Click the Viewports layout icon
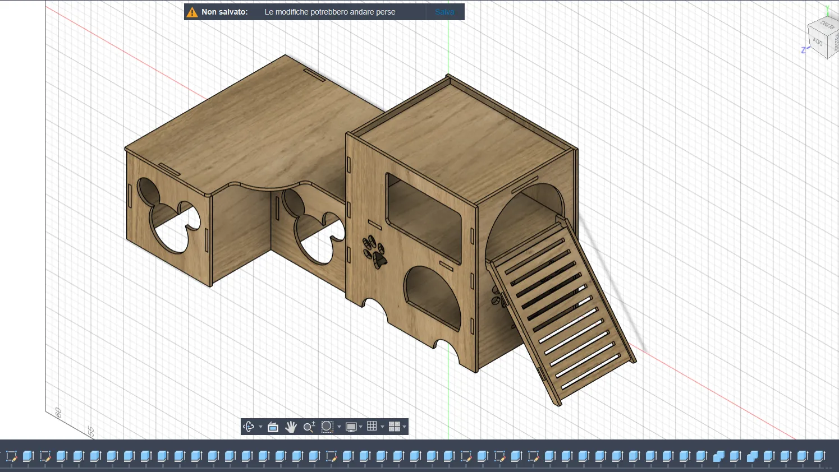The image size is (839, 472). click(395, 427)
